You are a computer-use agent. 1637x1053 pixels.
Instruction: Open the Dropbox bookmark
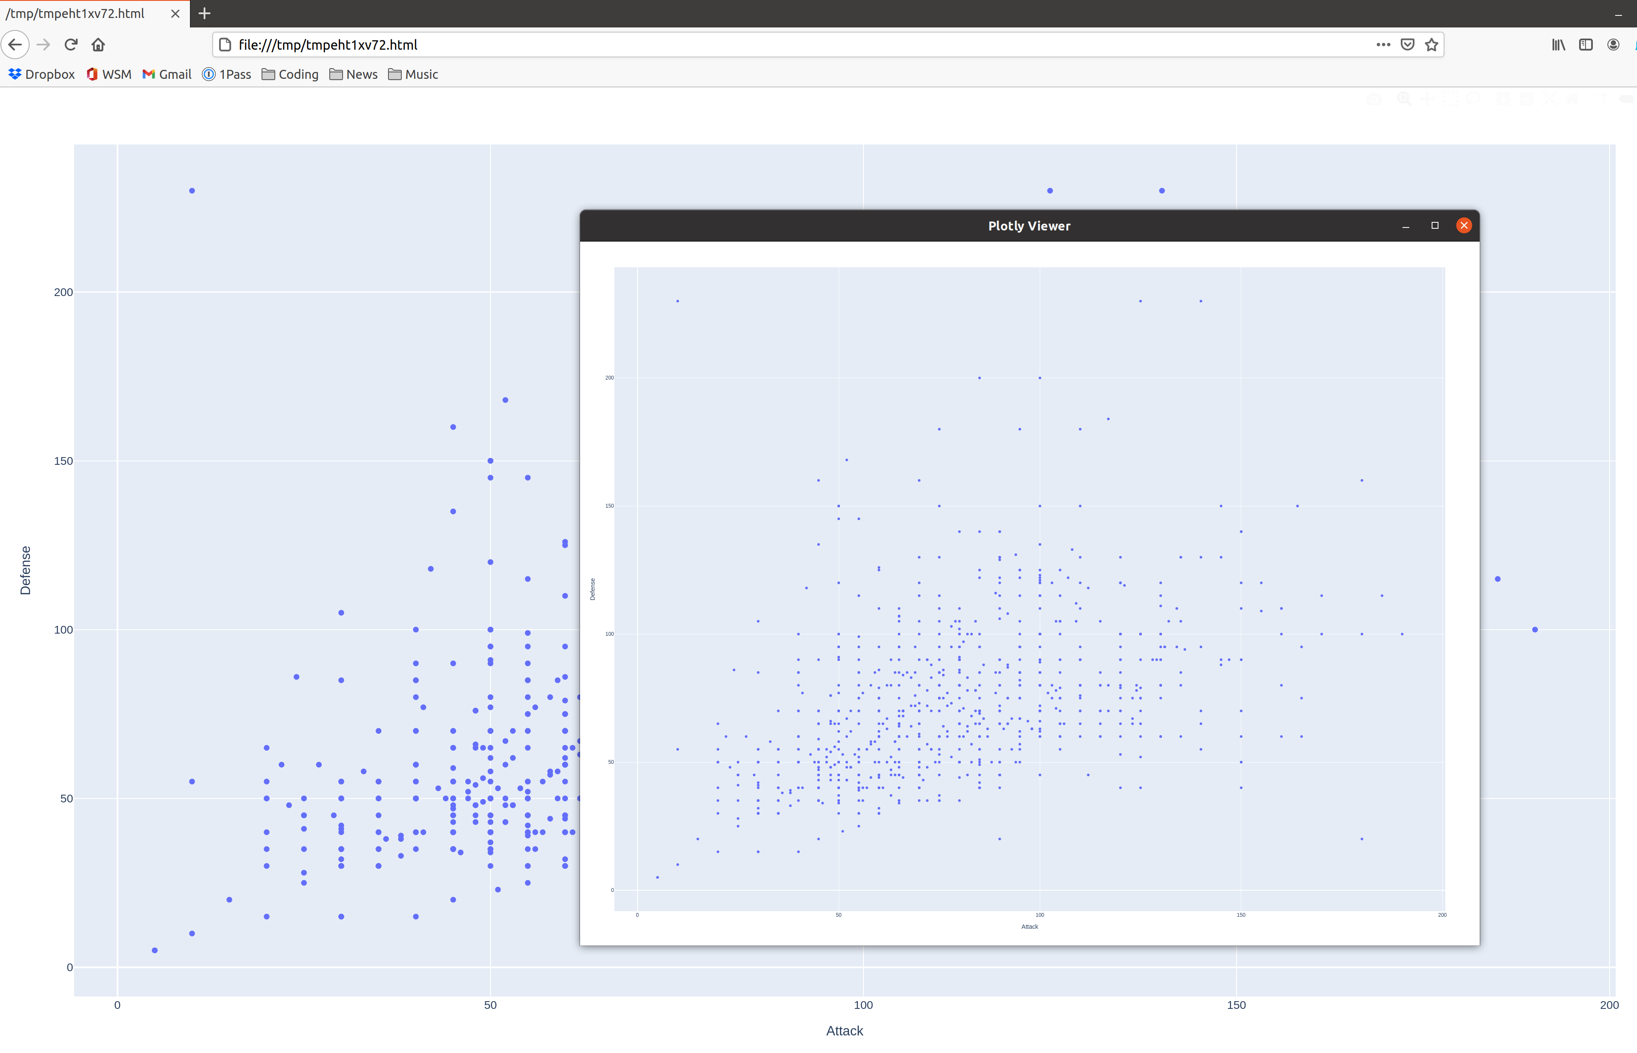point(42,74)
